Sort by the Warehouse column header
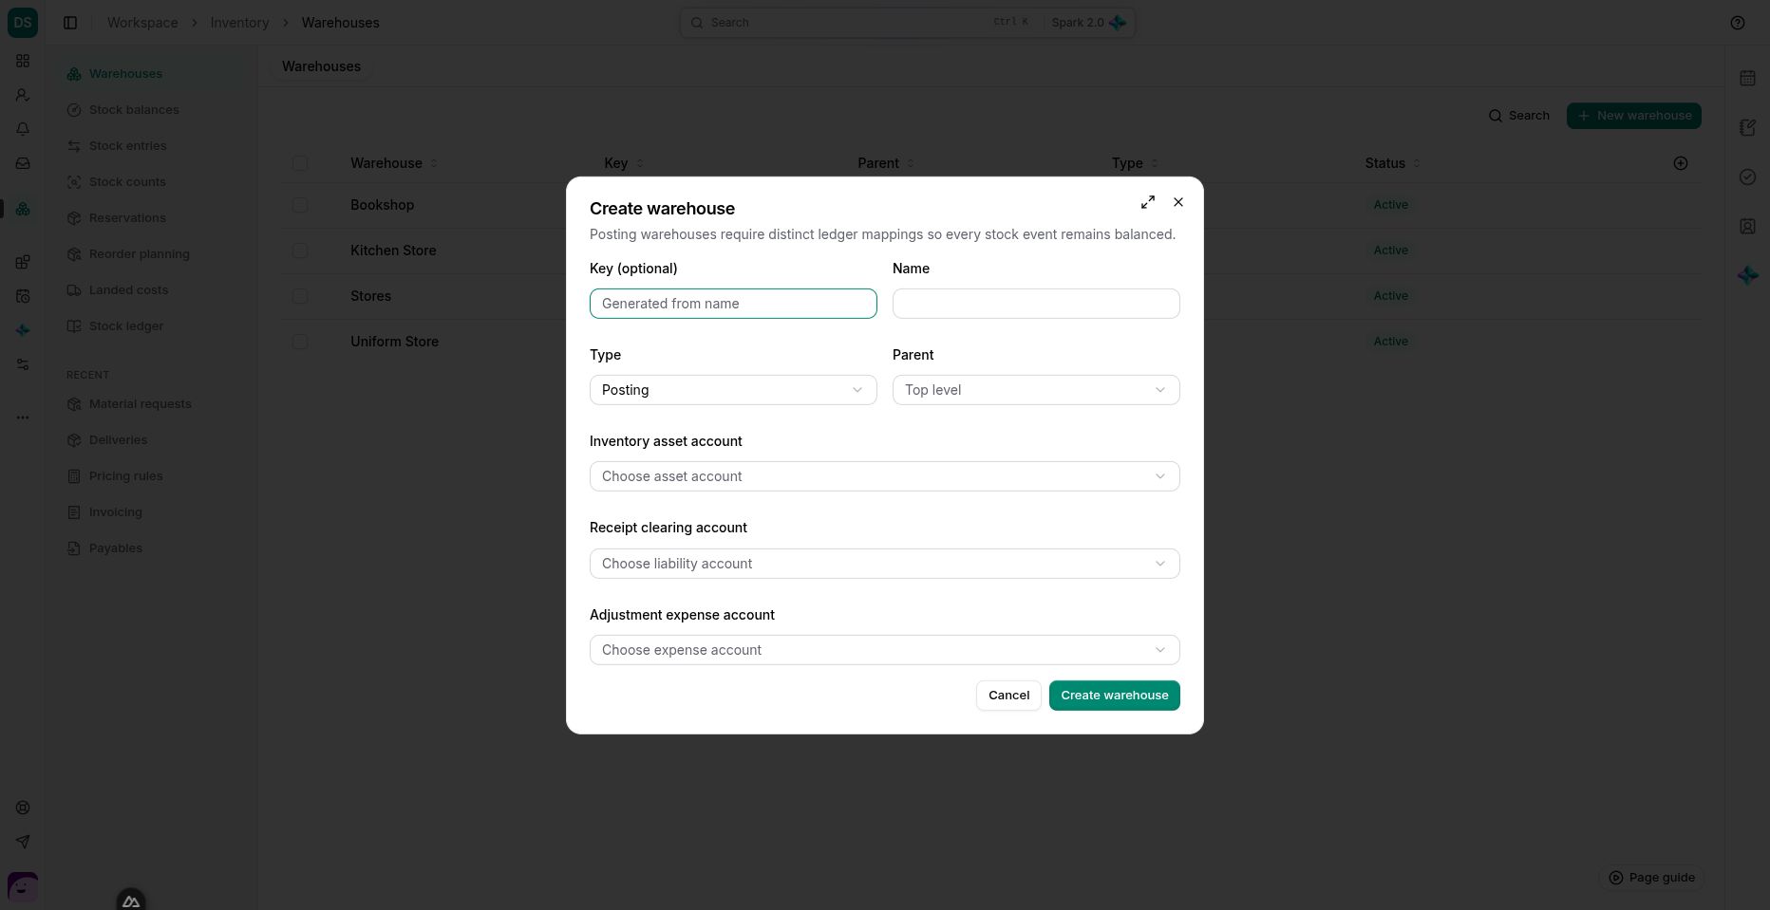This screenshot has width=1770, height=910. coord(393,163)
